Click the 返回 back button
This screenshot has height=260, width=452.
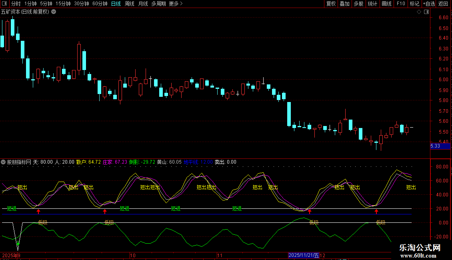coord(443,4)
